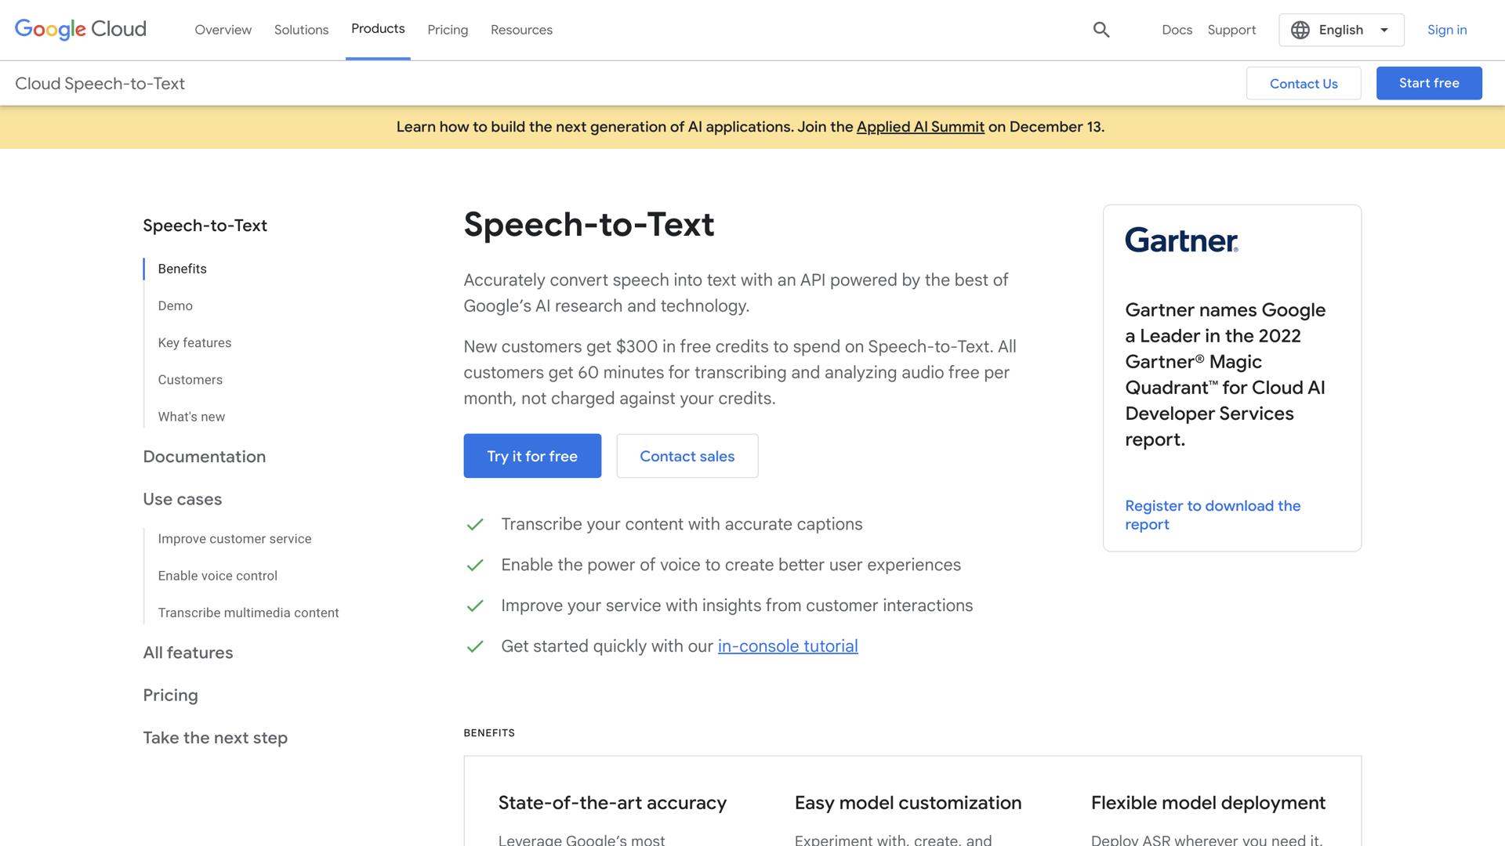Screen dimensions: 1505x846
Task: Click the Contact sales button
Action: tap(687, 455)
